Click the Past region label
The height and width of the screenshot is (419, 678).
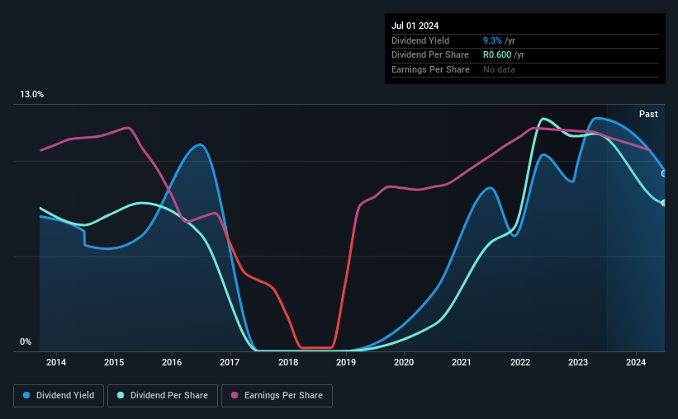(x=648, y=114)
